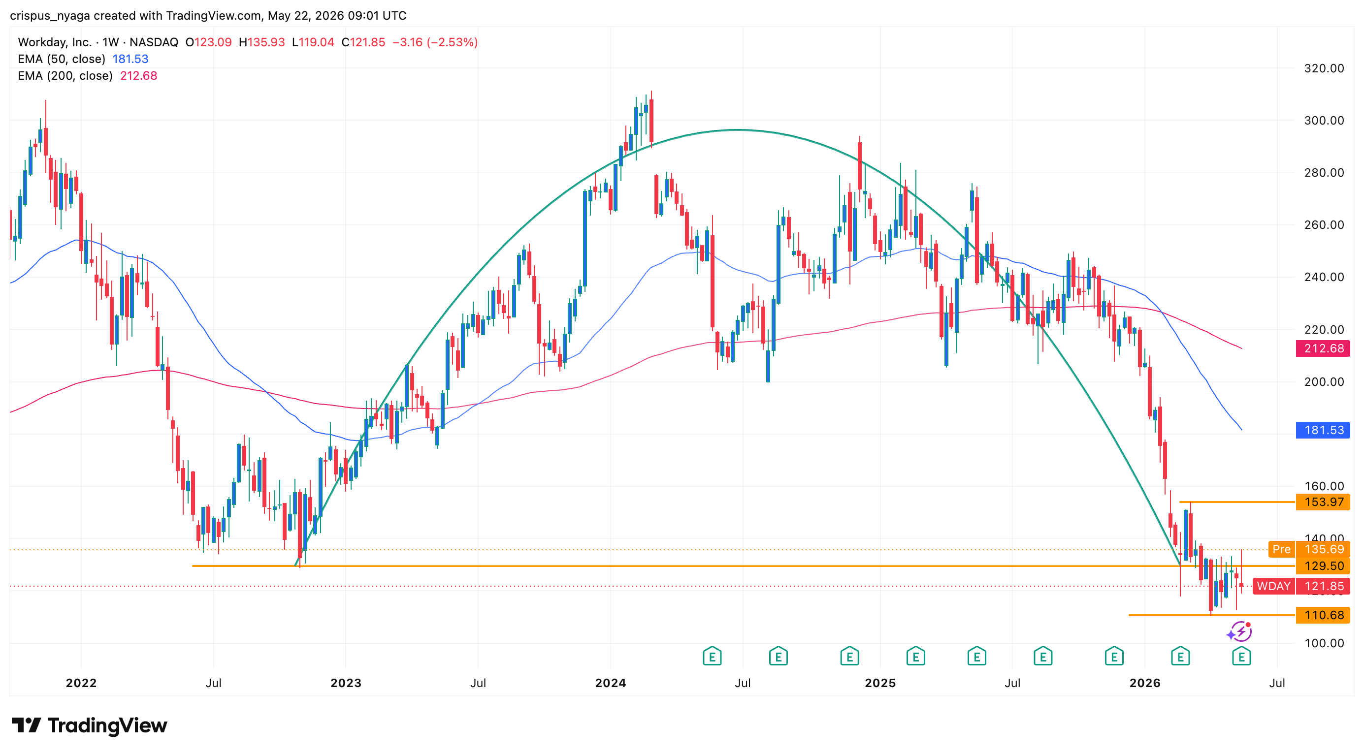
Task: Click the earnings marker after Jul 2025
Action: coord(1043,657)
